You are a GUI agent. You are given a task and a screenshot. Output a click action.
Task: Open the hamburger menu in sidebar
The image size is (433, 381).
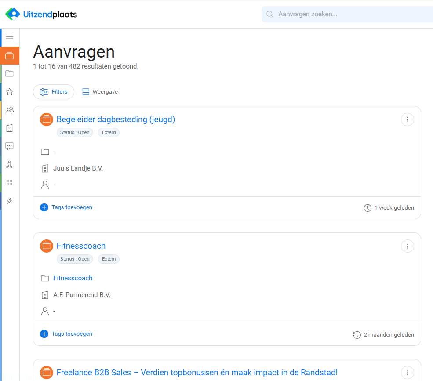(x=9, y=37)
